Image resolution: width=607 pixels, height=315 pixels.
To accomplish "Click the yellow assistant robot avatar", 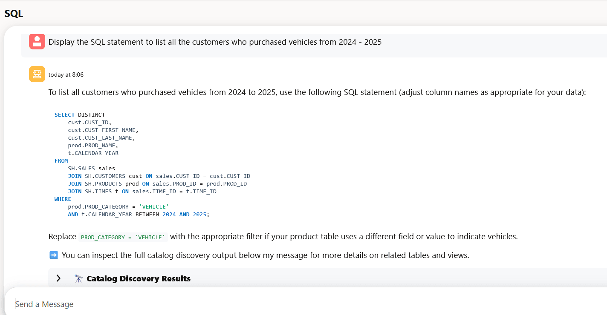I will [x=37, y=74].
